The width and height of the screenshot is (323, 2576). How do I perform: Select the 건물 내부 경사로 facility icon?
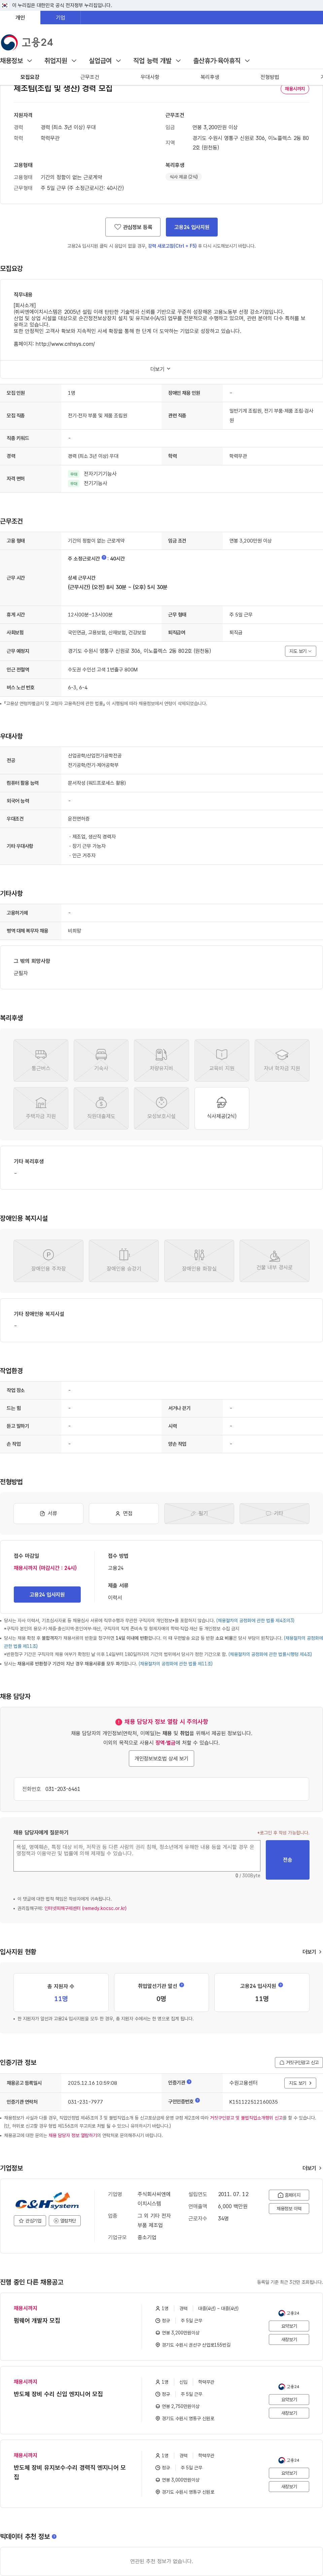[274, 1261]
